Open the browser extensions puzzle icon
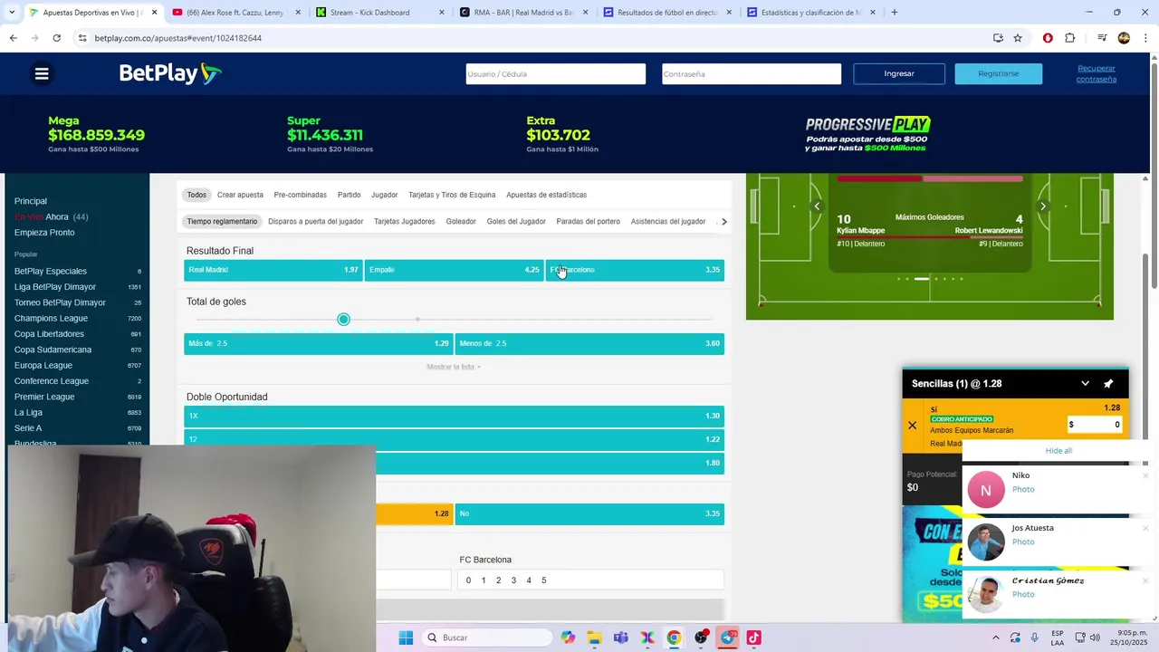 [x=1069, y=38]
